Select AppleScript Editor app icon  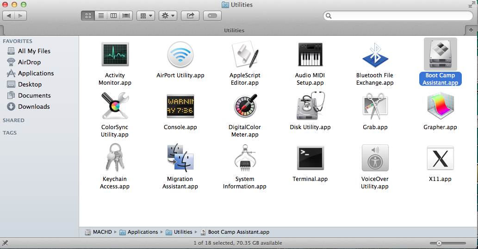tap(245, 55)
